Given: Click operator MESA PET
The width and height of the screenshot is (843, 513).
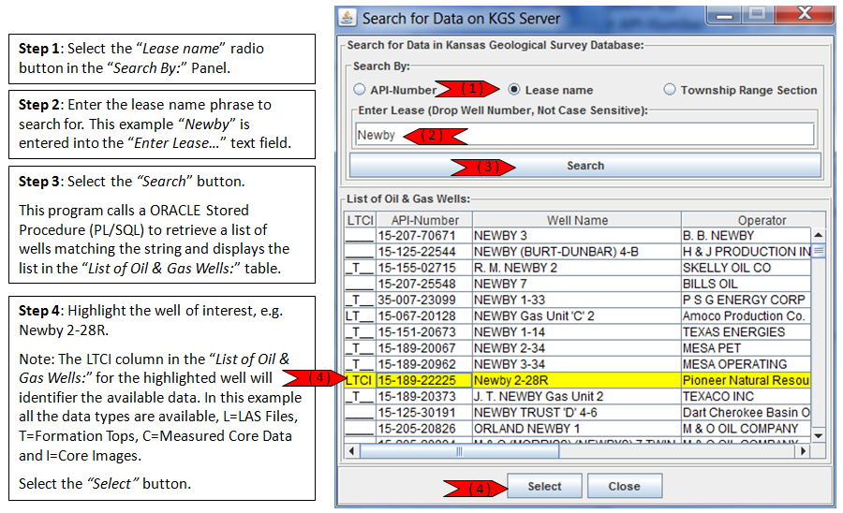Looking at the screenshot, I should pos(747,348).
